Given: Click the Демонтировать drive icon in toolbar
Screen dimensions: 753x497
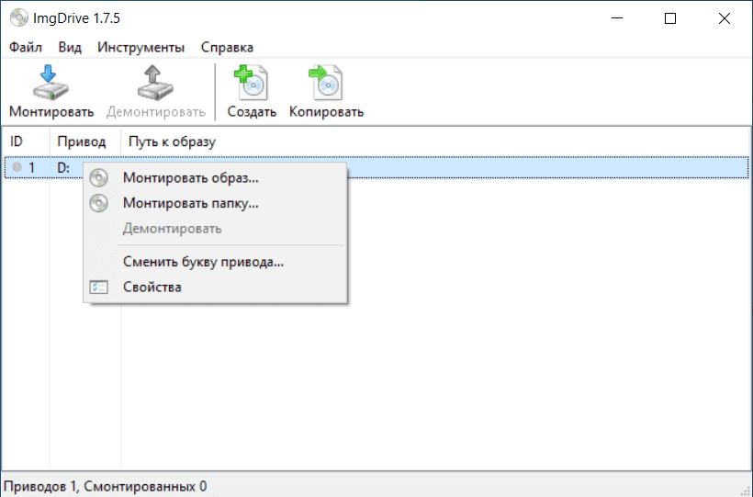Looking at the screenshot, I should point(155,83).
